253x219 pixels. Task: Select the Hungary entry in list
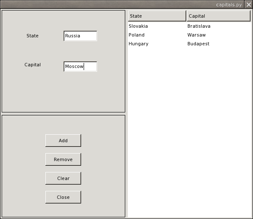pyautogui.click(x=138, y=44)
